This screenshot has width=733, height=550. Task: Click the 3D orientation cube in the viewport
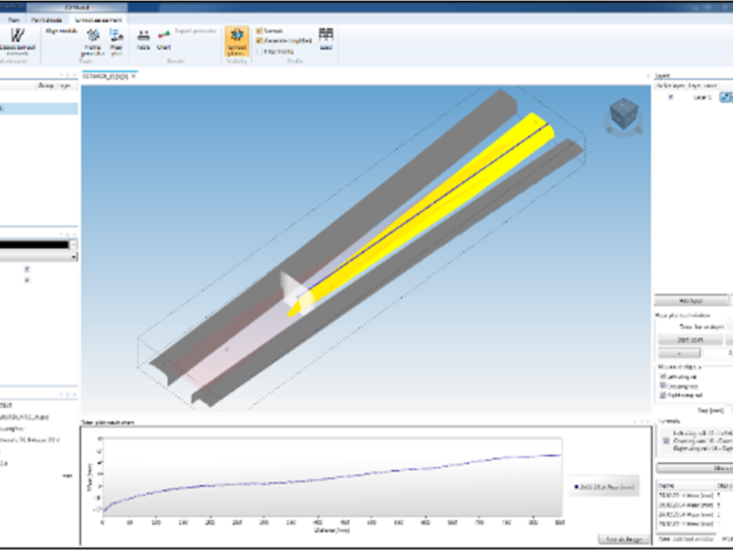(x=624, y=114)
